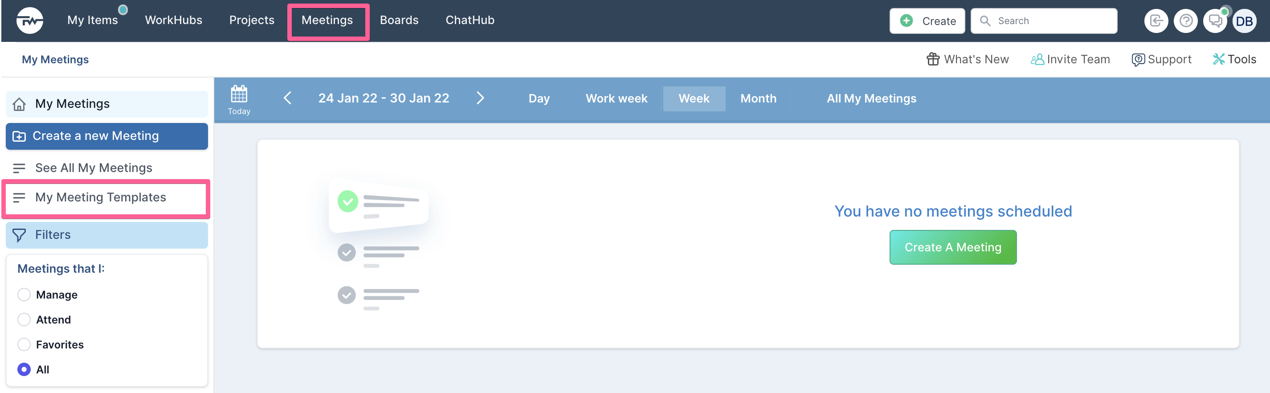Click the Search input field

point(1044,20)
